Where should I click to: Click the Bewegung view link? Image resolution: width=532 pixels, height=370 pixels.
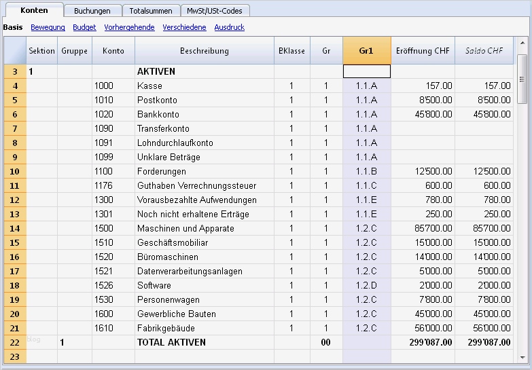[x=48, y=28]
